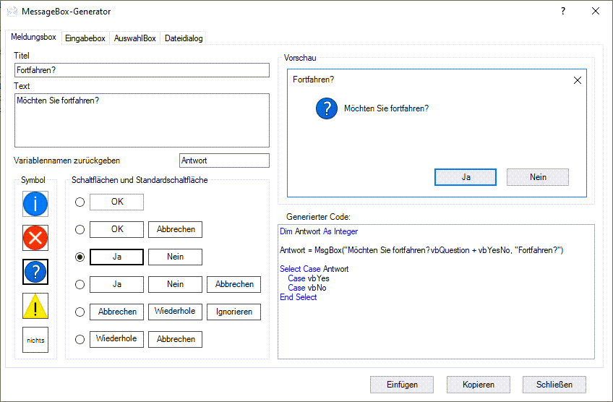613x402 pixels.
Task: Go to the AuswahlBox tab
Action: click(135, 38)
